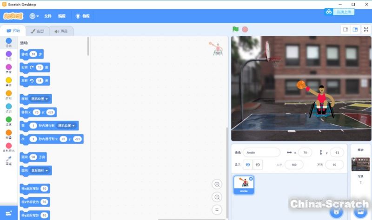Zoom in on the code workspace
The width and height of the screenshot is (372, 220).
tap(217, 184)
